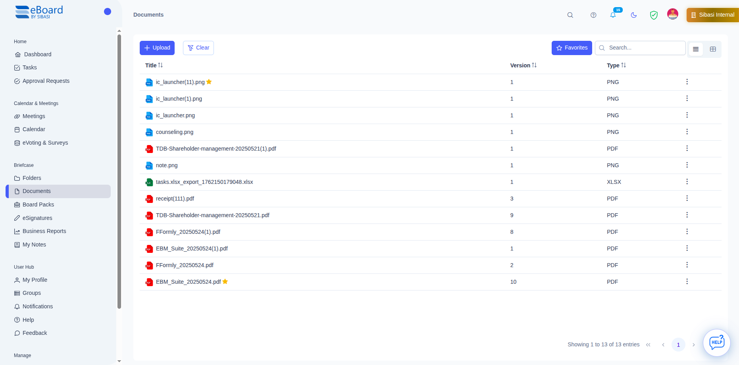Image resolution: width=739 pixels, height=365 pixels.
Task: Click the sidebar vertical scrollbar
Action: (x=119, y=170)
